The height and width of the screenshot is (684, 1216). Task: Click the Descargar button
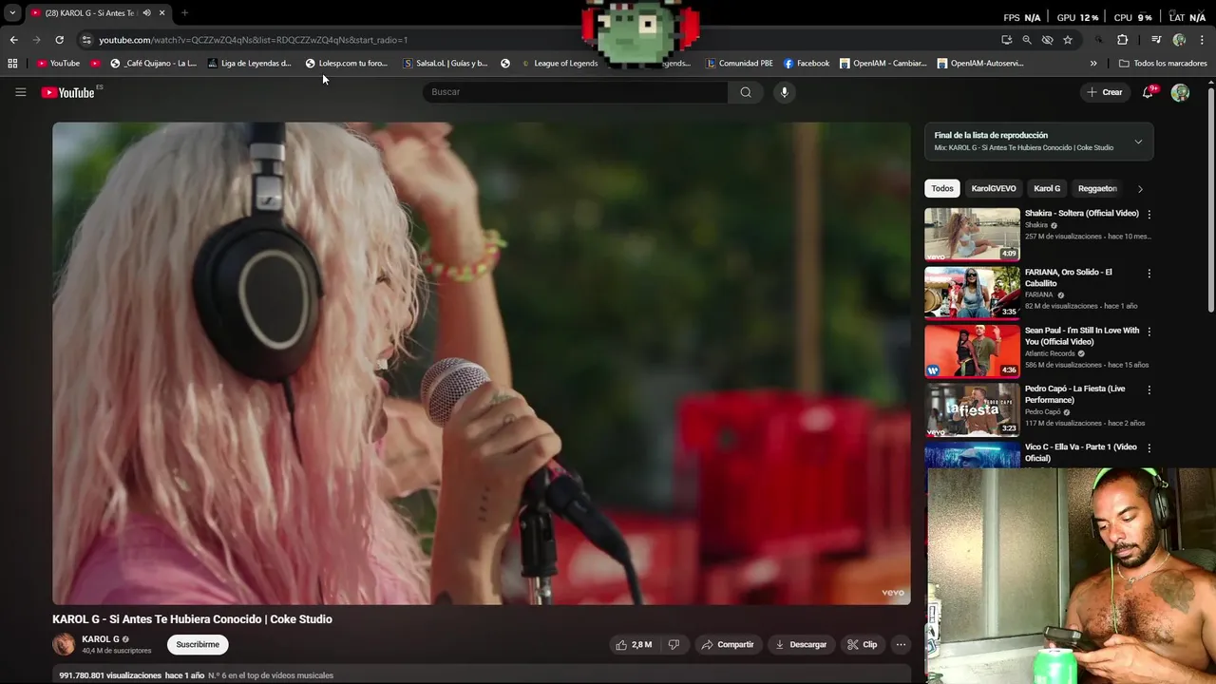point(801,644)
